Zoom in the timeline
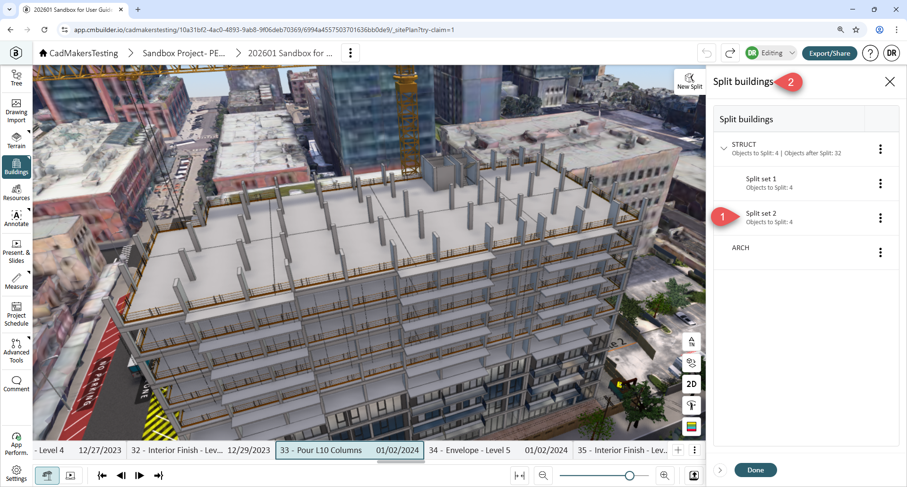The image size is (907, 487). [665, 475]
